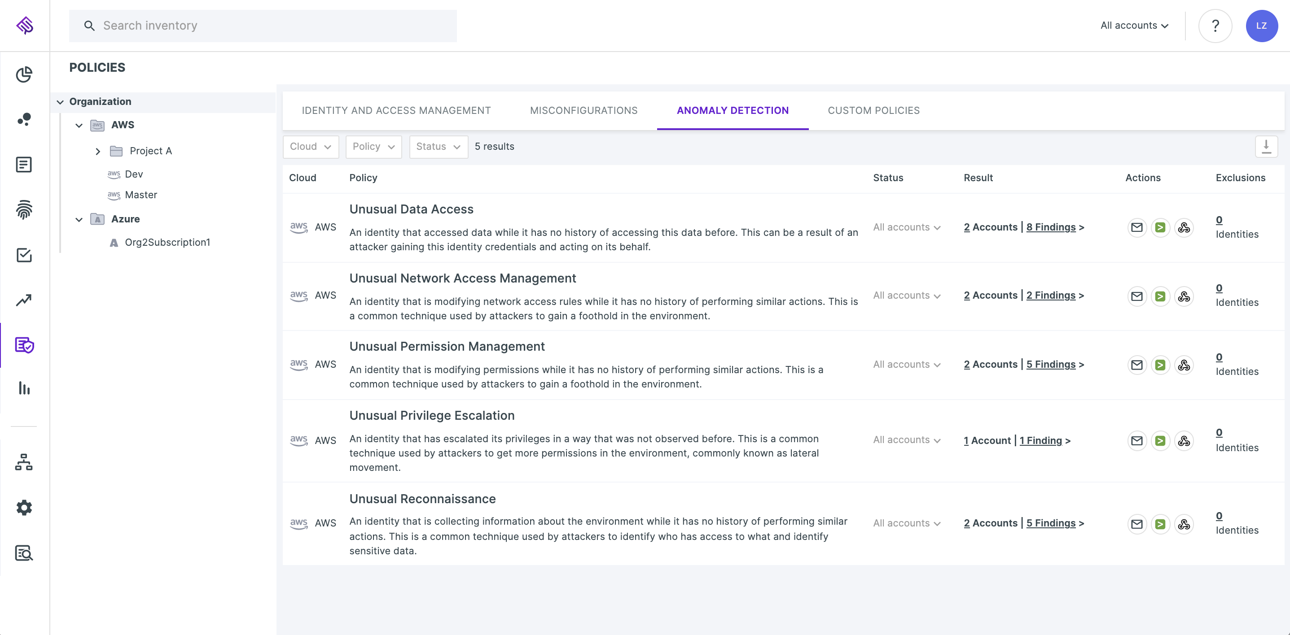Collapse the AWS section in the left panel

(x=78, y=125)
